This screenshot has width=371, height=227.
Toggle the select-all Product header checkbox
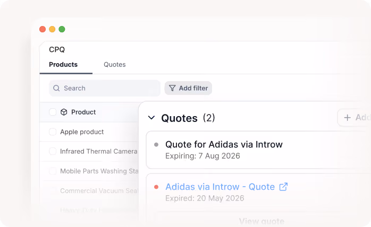(53, 112)
